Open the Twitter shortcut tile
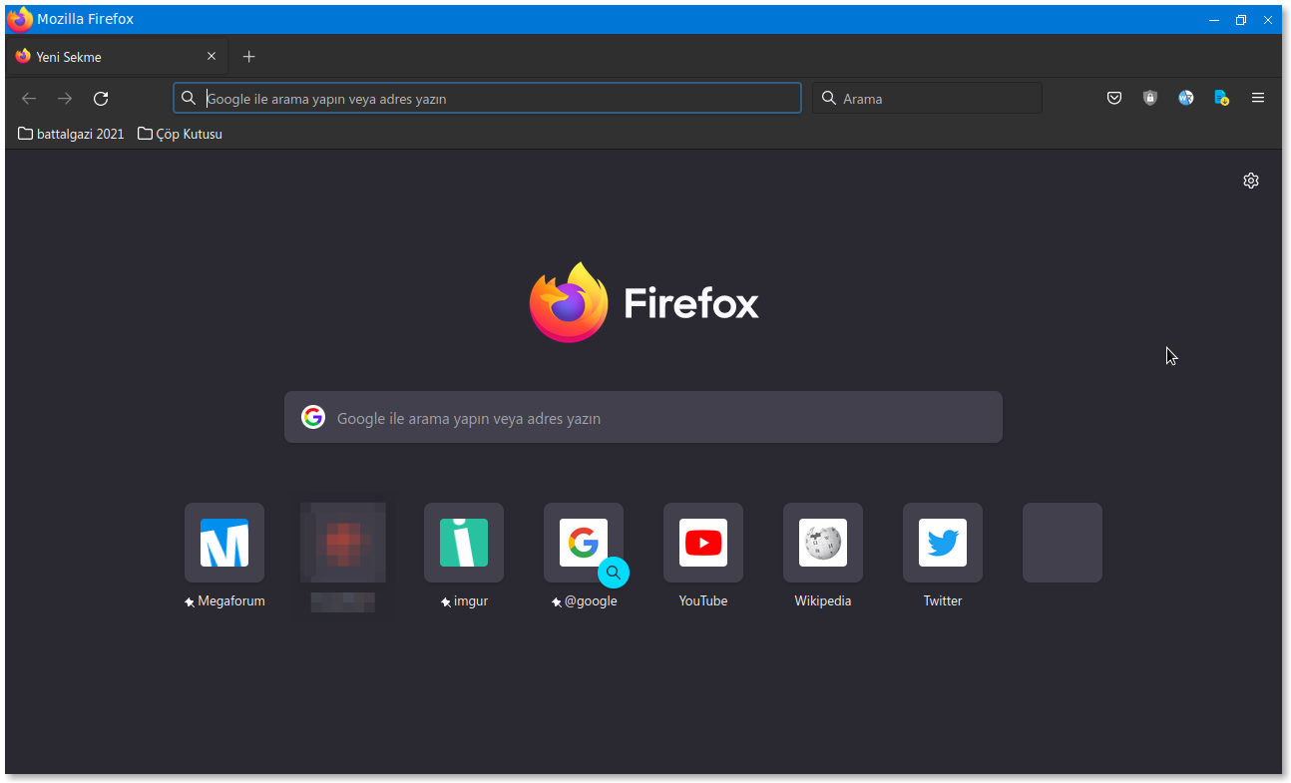Screen dimensions: 1291x783 [943, 543]
